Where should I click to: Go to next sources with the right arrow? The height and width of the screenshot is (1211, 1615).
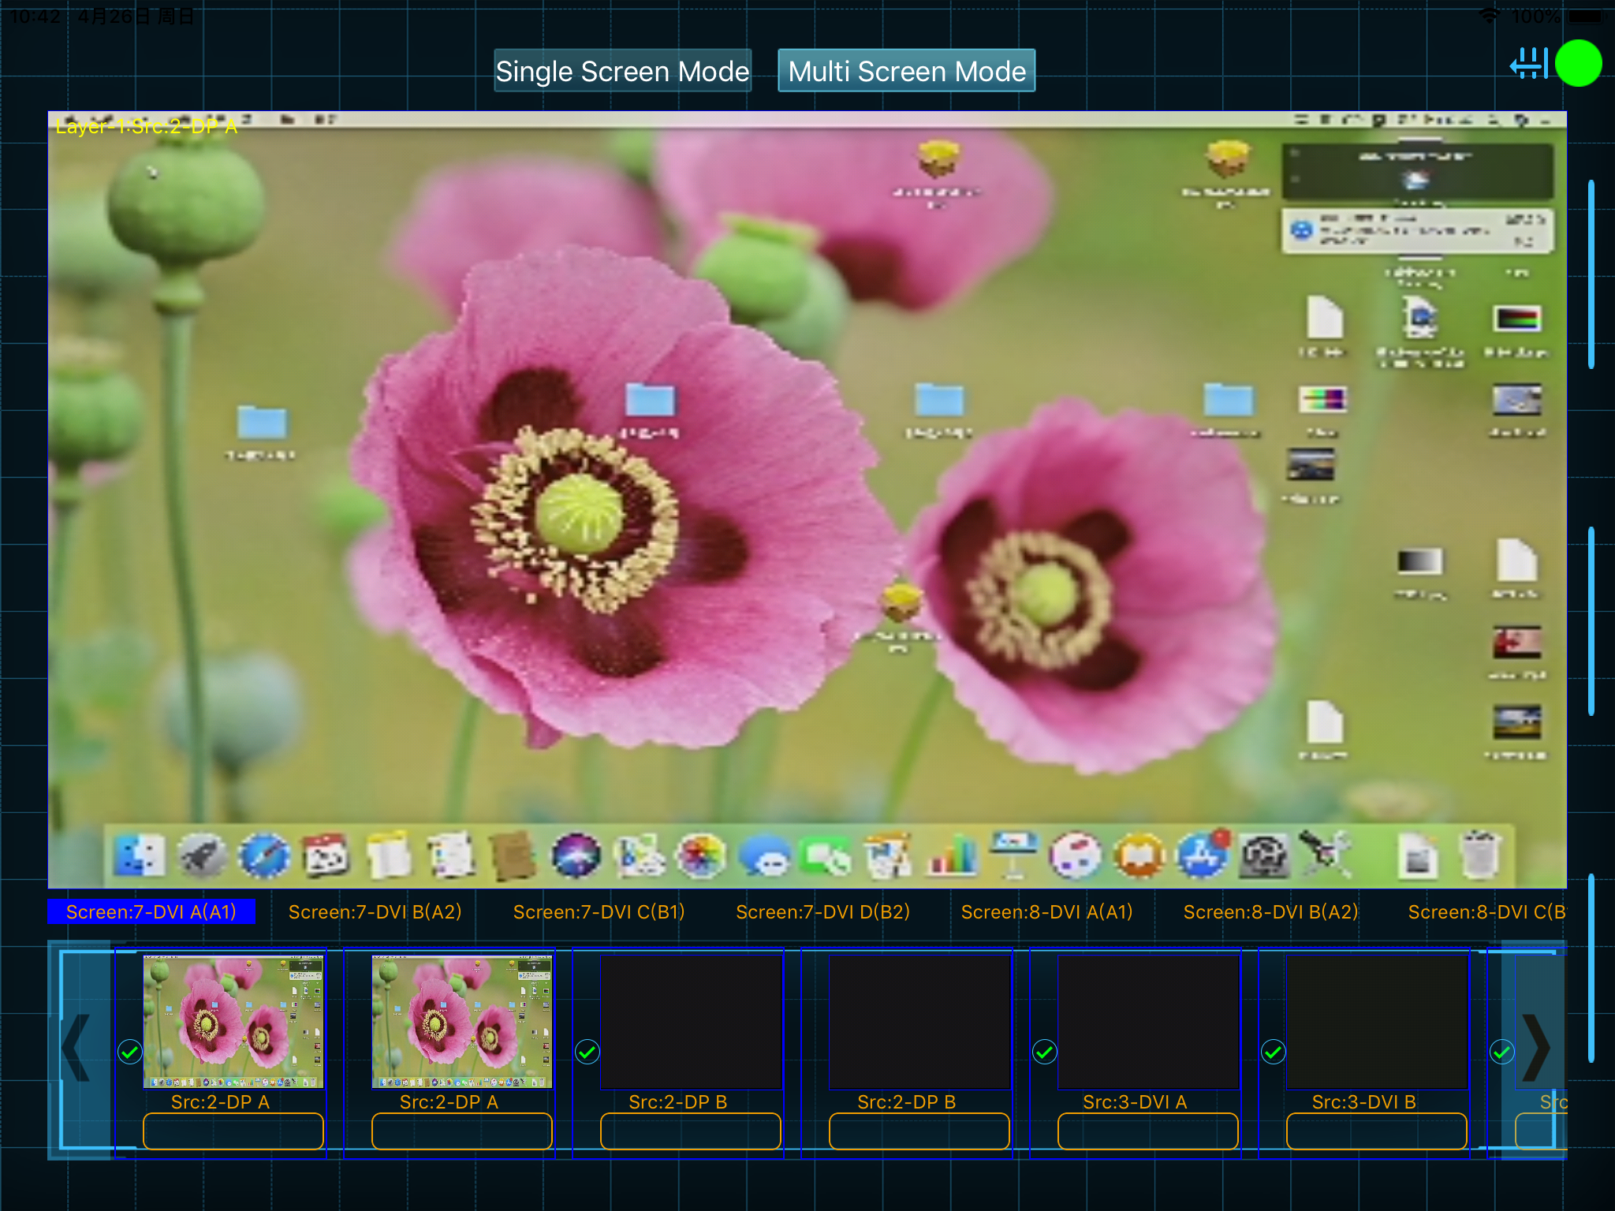pos(1536,1048)
